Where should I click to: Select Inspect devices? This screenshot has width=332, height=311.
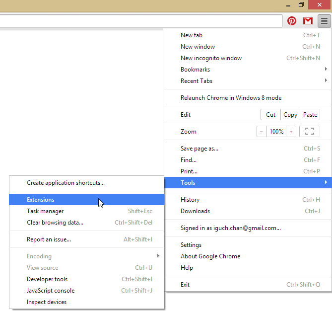point(87,302)
